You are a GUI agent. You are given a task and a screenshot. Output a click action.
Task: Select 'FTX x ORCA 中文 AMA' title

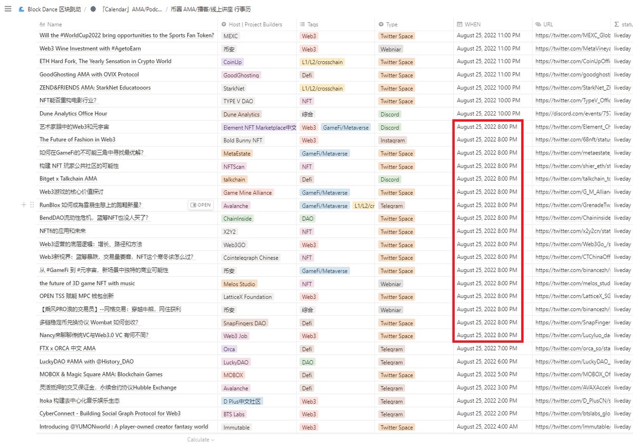click(x=68, y=348)
